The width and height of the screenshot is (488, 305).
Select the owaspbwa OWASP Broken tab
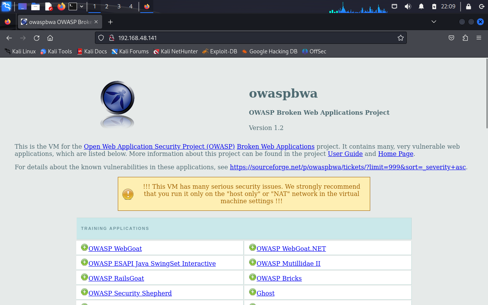point(60,22)
